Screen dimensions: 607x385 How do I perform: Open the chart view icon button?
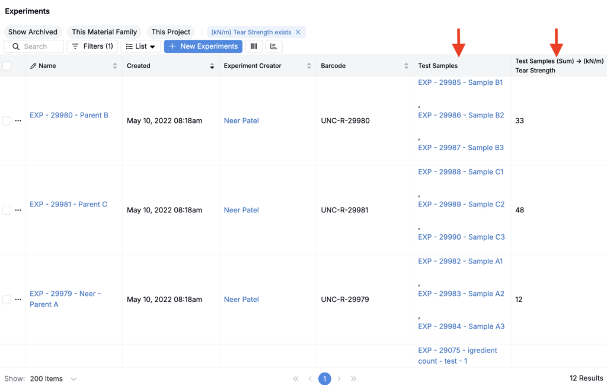pos(273,46)
